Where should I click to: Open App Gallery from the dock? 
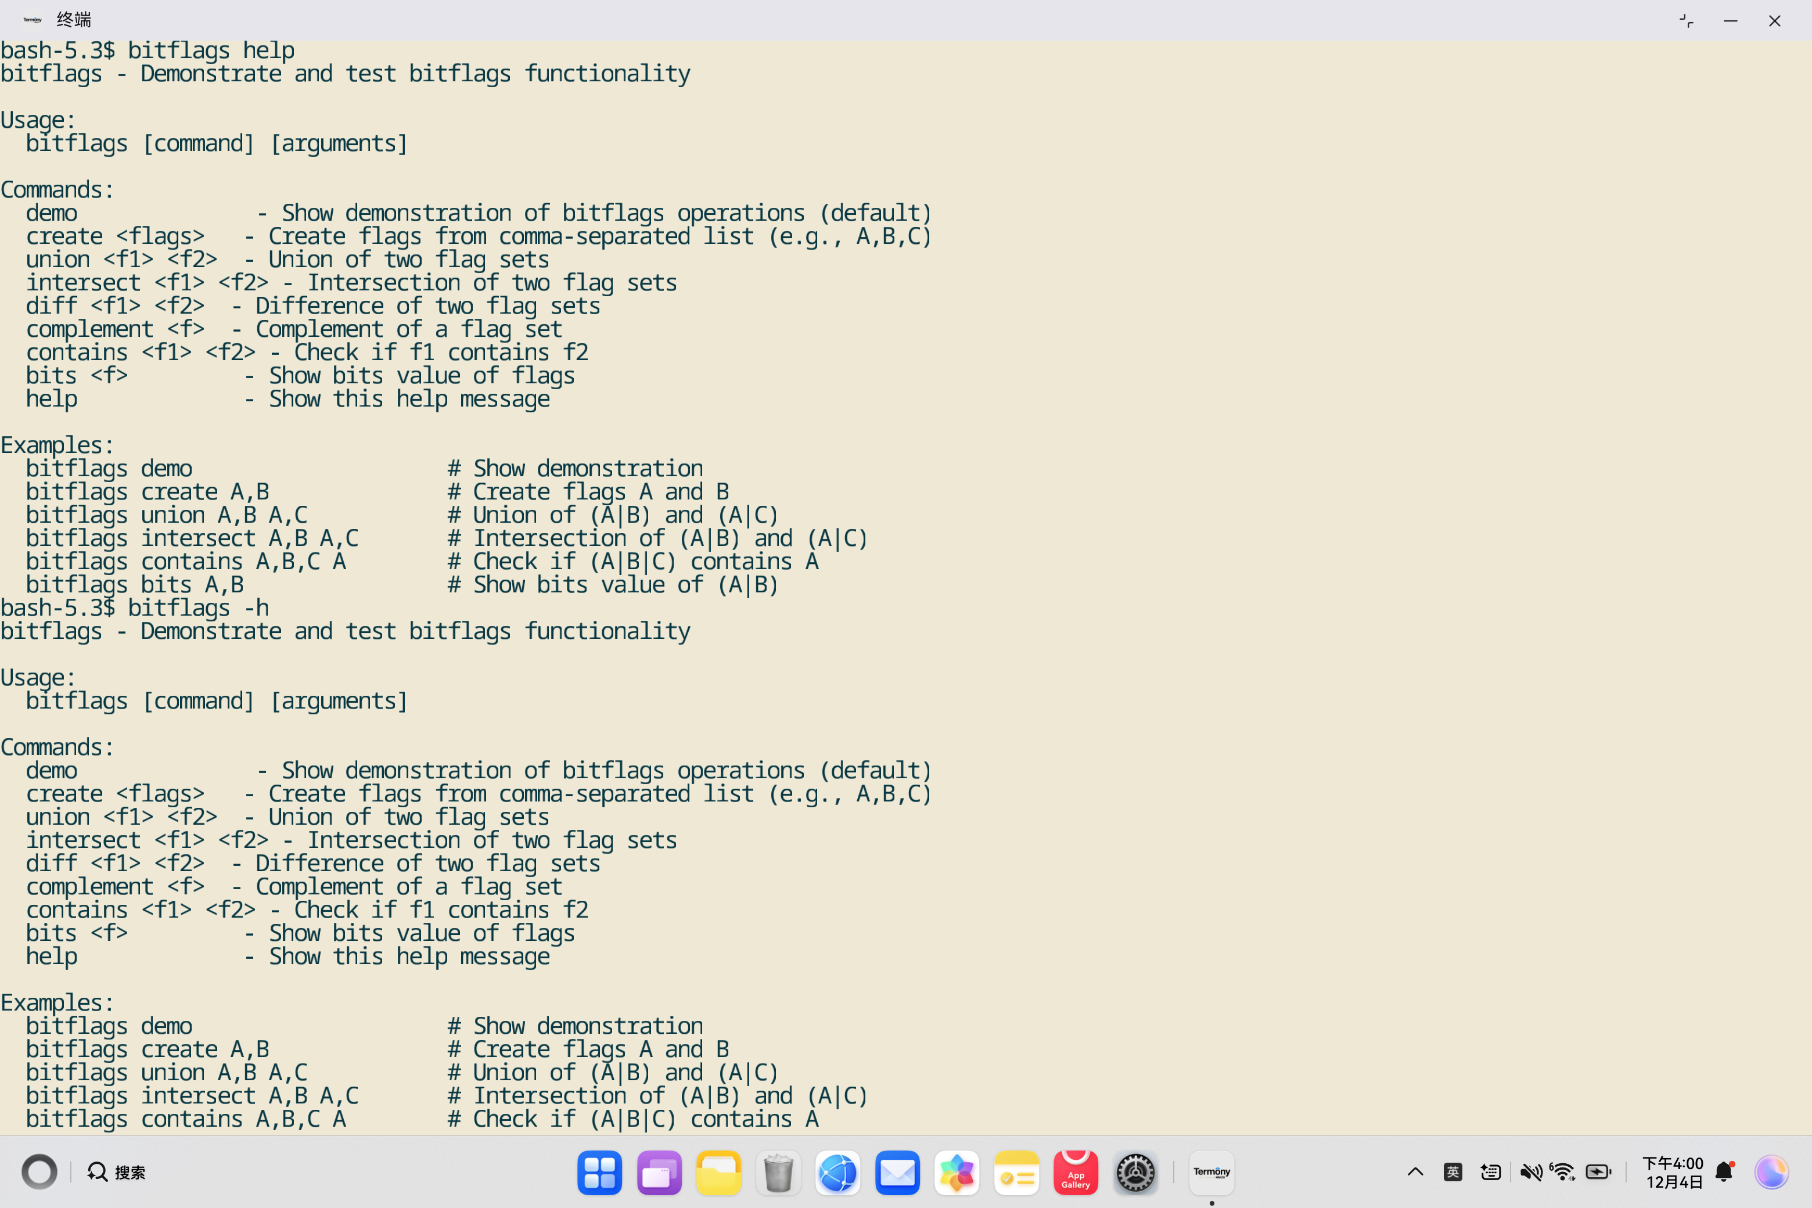coord(1076,1172)
